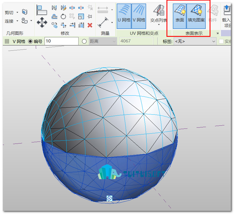Screen dimensions: 234x214
Task: Click the disabled Array tool icon
Action: tap(72, 16)
